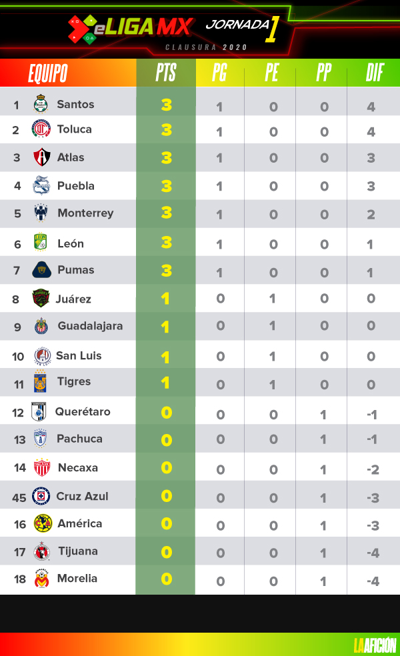Click the Morelia club badge
Screen dimensions: 400x656
pyautogui.click(x=42, y=579)
